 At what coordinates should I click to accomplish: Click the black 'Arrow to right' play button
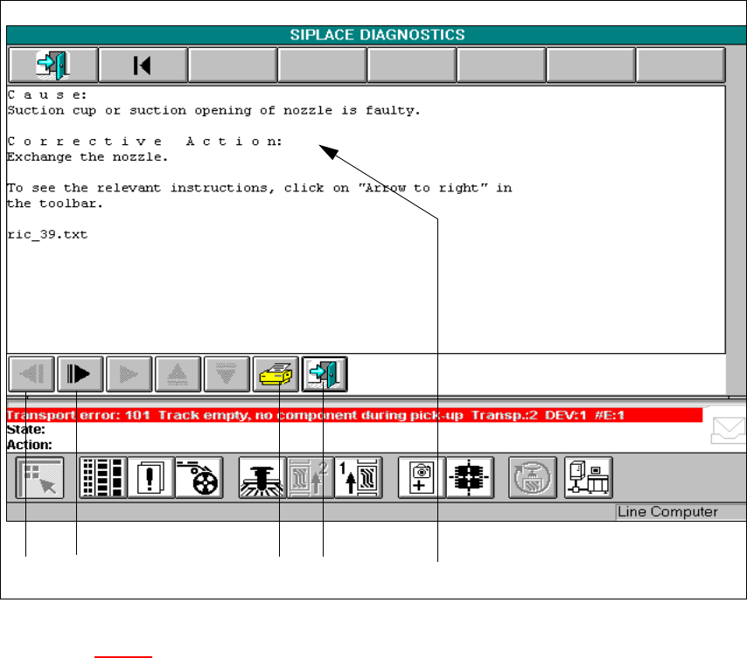80,374
